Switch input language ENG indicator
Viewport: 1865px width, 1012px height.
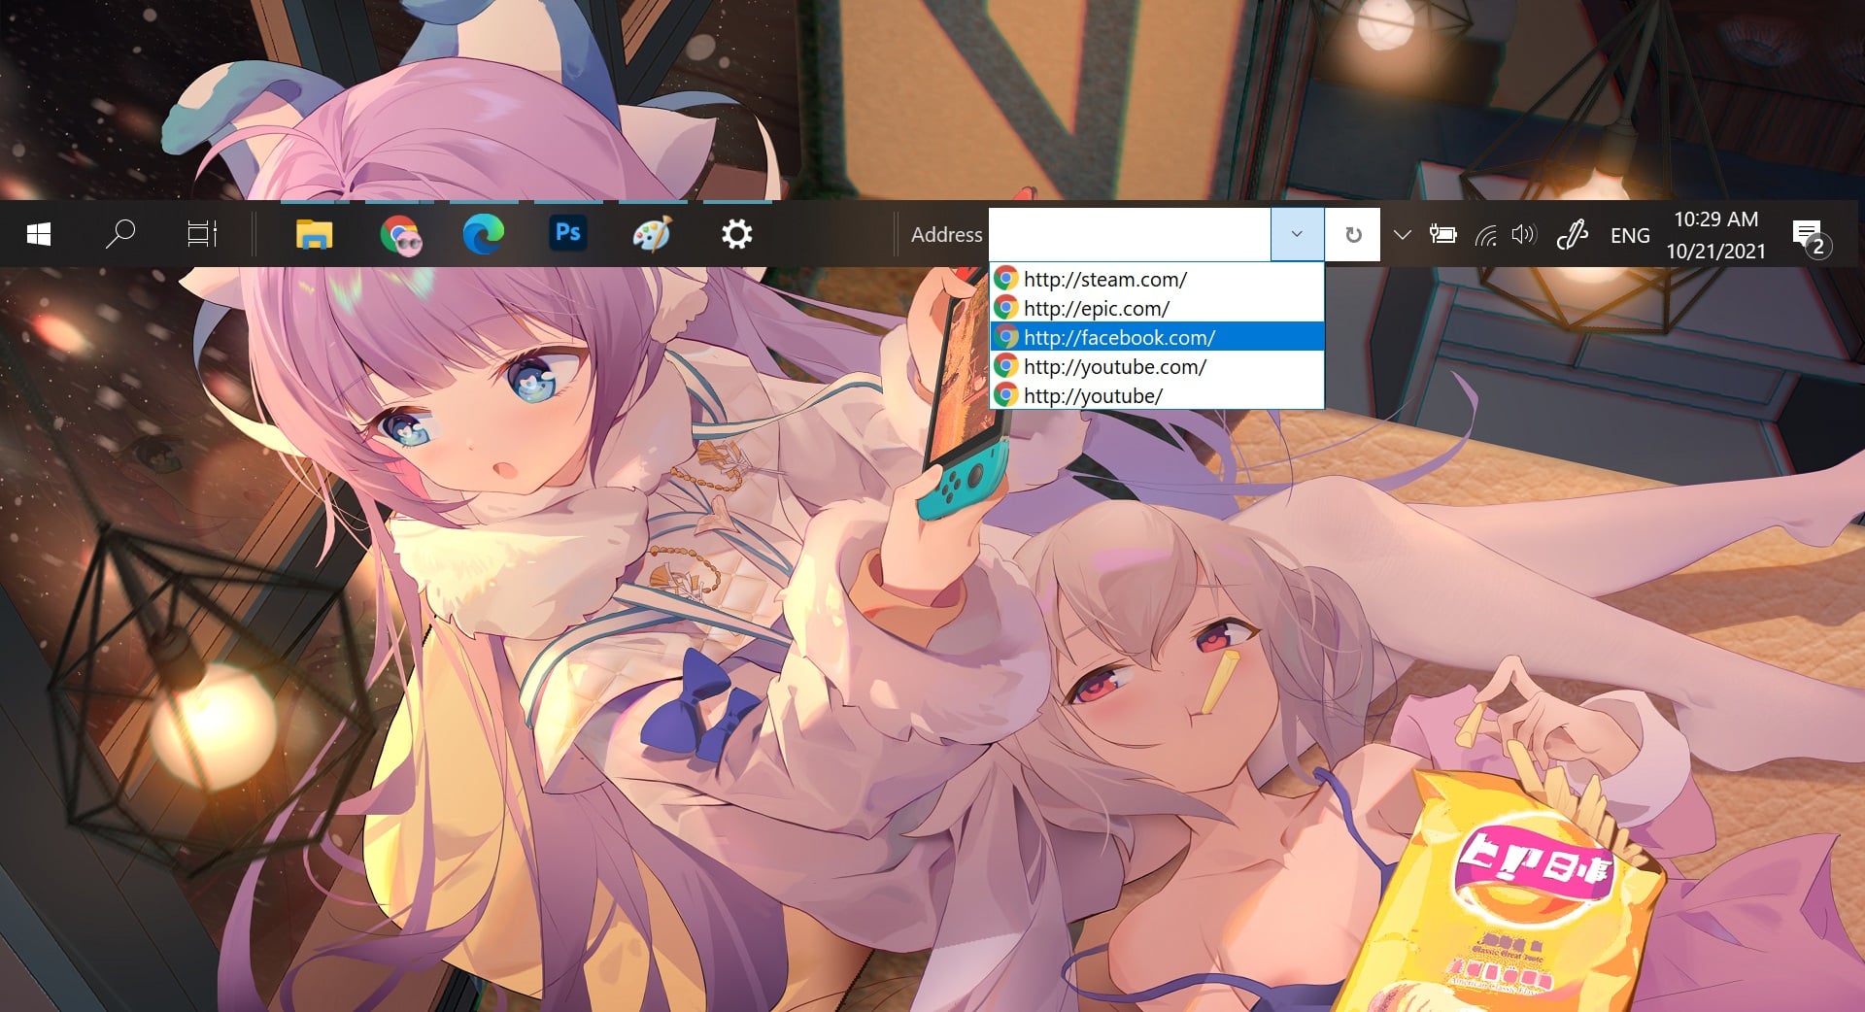1630,235
